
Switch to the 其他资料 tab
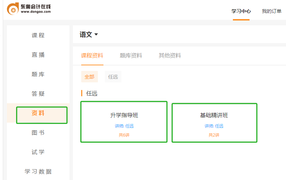(170, 56)
